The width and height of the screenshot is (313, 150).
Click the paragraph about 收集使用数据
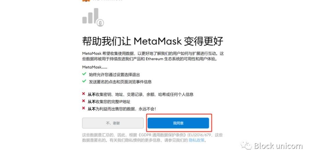pos(153,56)
